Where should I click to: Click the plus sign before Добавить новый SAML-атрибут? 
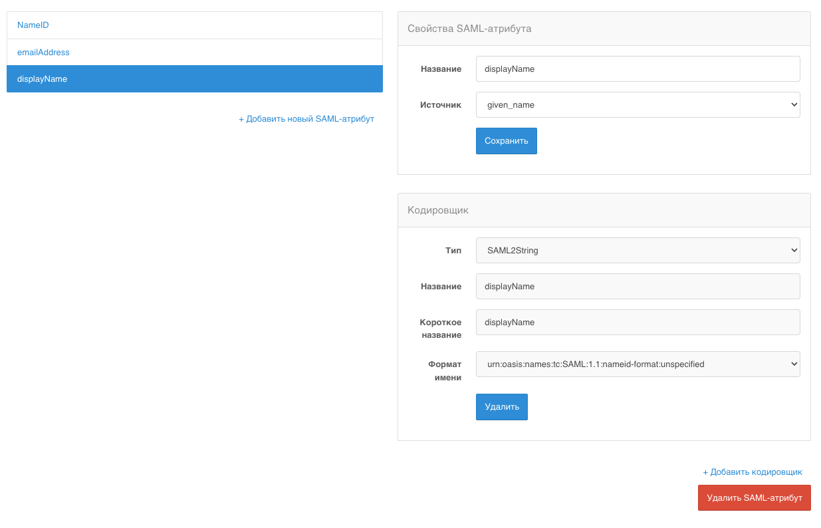point(241,118)
